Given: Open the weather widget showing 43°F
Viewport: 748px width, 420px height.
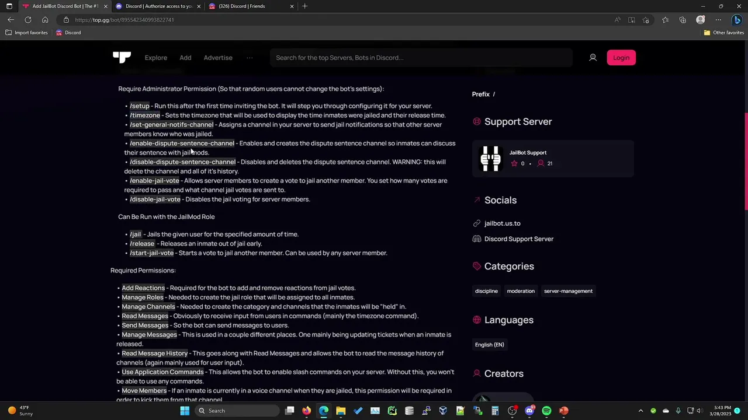Looking at the screenshot, I should click(x=19, y=411).
